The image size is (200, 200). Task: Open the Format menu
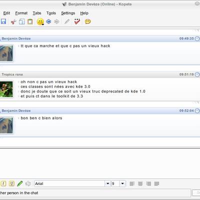point(21,13)
